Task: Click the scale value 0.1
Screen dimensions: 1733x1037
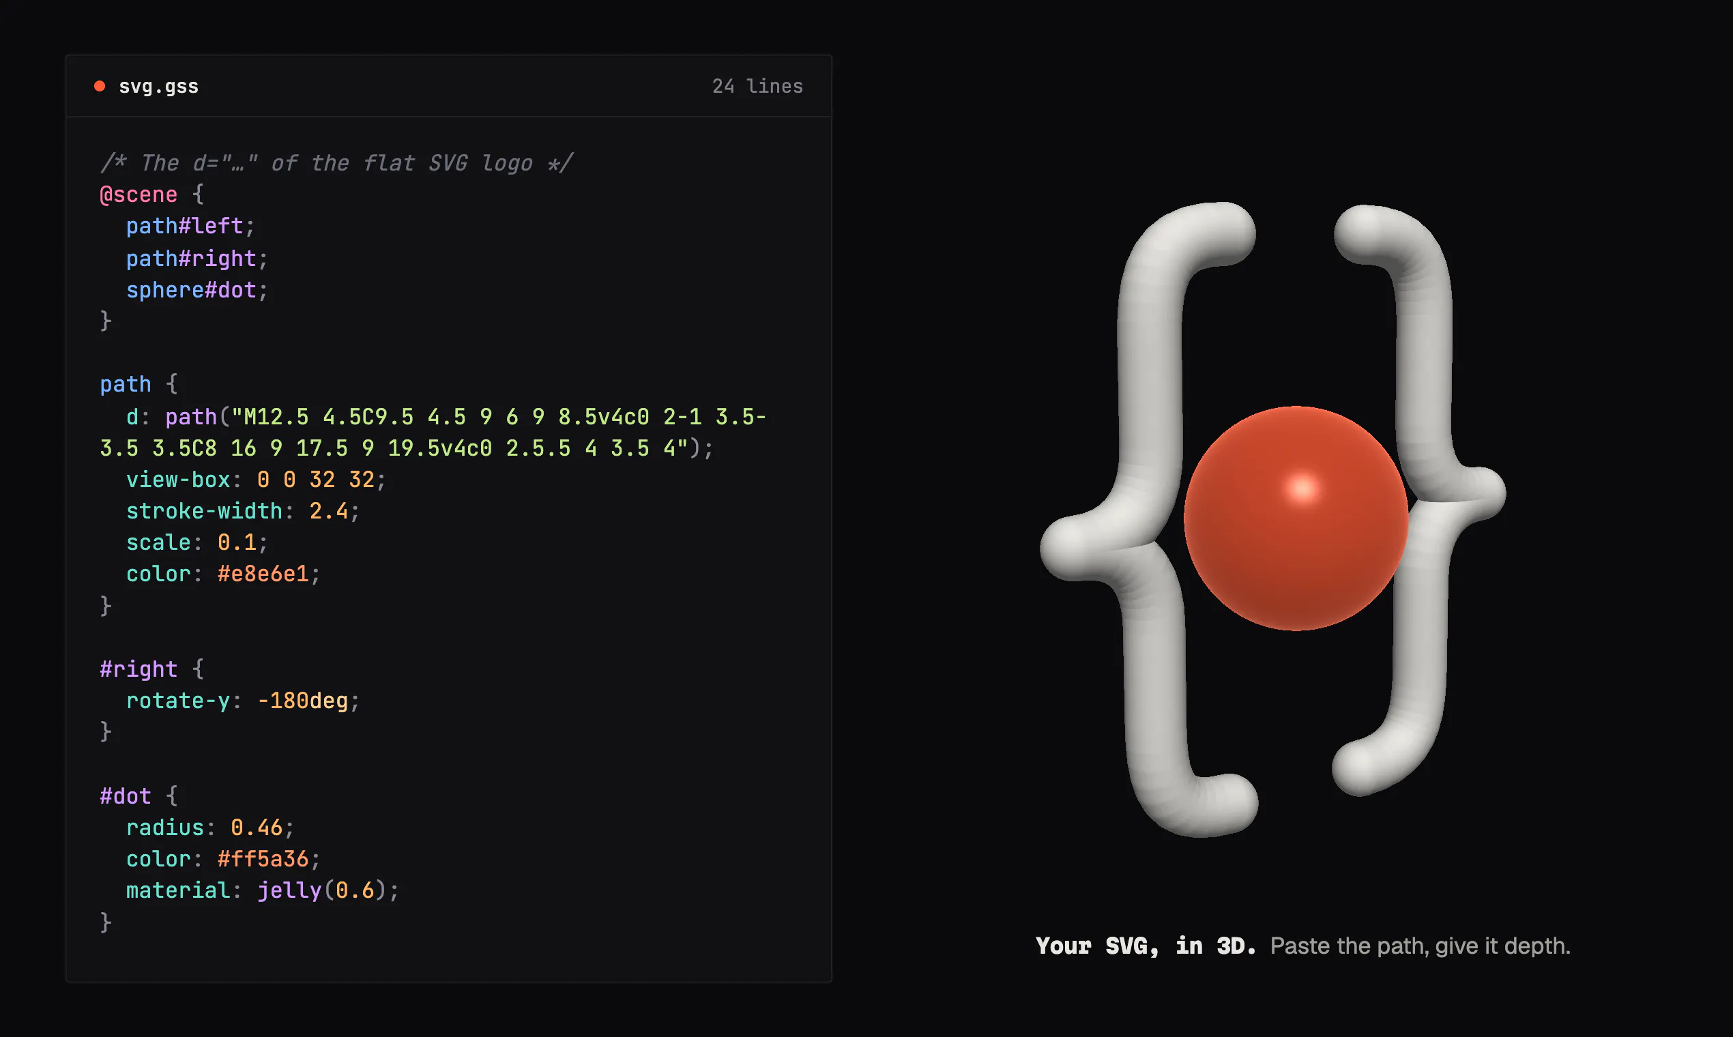Action: pyautogui.click(x=237, y=542)
